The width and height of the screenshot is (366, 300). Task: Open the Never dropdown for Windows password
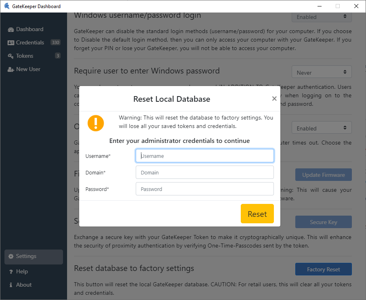[322, 73]
